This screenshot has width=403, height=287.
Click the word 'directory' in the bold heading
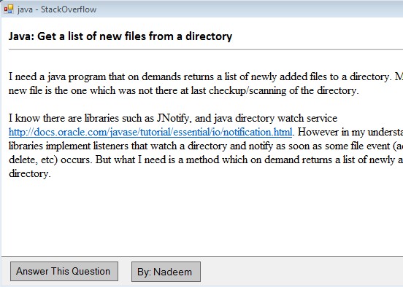209,36
